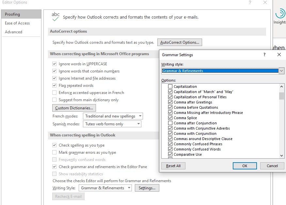Switch to Advanced category
Viewport: 286px width, 205px height.
21,32
